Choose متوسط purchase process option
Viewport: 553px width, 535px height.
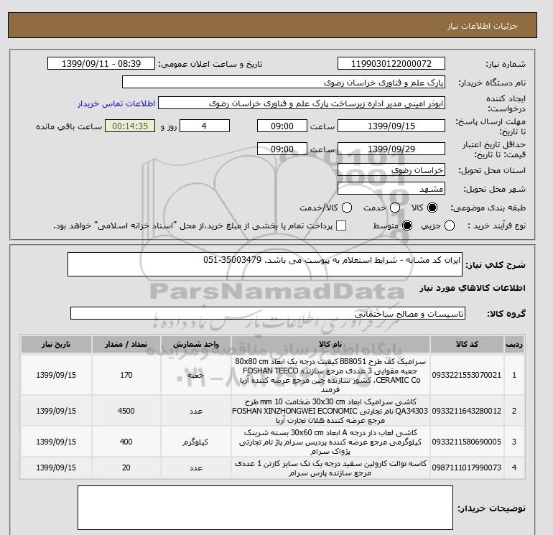[x=407, y=225]
